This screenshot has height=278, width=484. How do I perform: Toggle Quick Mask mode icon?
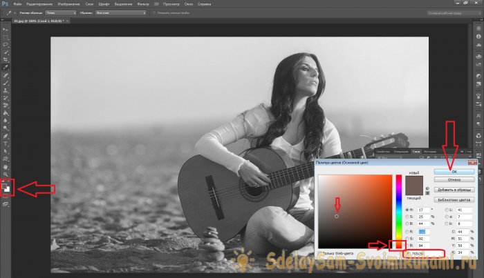[6, 197]
